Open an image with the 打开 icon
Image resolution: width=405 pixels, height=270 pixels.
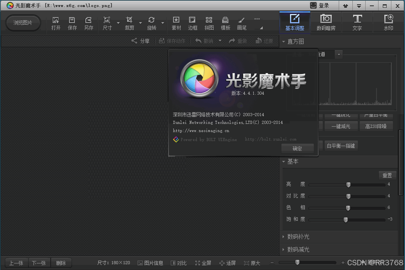(56, 23)
